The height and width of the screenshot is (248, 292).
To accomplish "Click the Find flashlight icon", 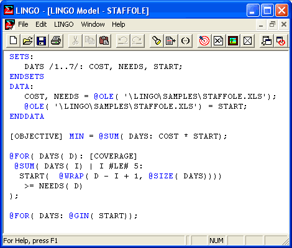I will click(x=157, y=40).
